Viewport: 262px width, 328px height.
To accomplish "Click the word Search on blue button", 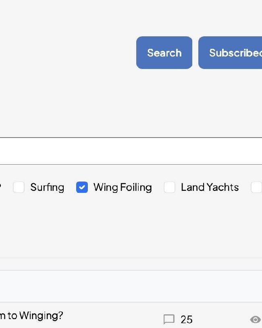I will pyautogui.click(x=164, y=53).
